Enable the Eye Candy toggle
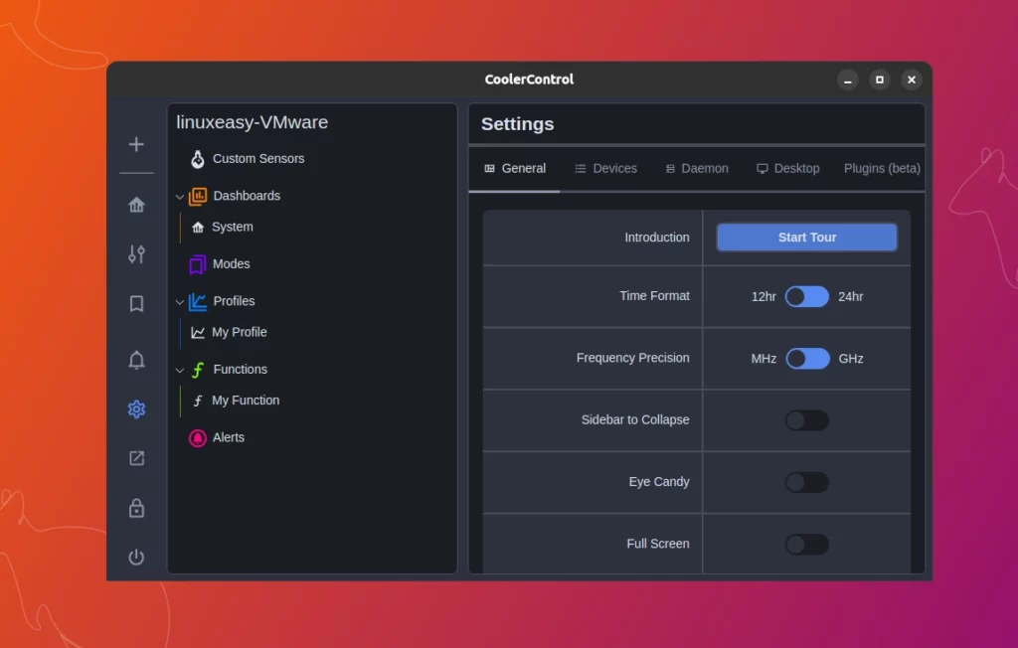Viewport: 1018px width, 648px height. (807, 482)
